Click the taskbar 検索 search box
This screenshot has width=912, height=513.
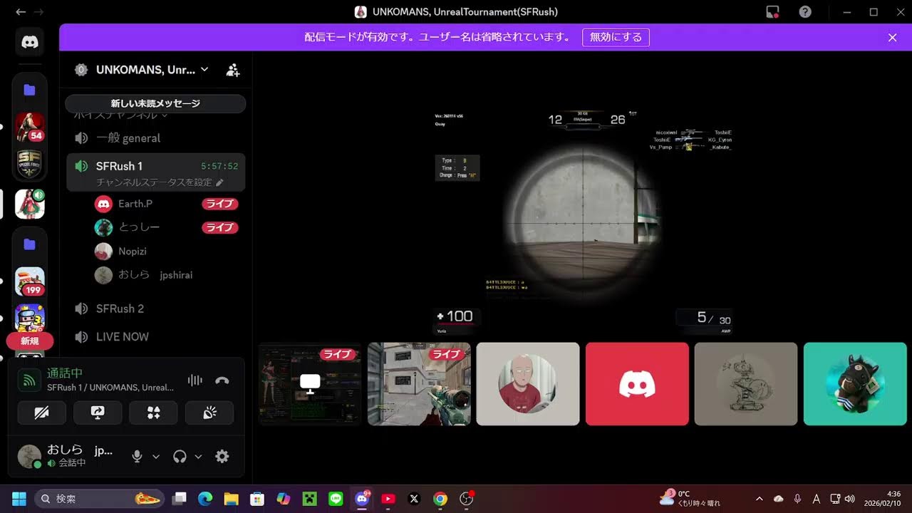pyautogui.click(x=100, y=499)
